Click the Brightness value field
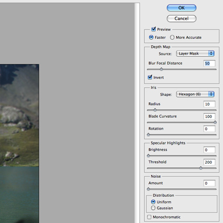The width and height of the screenshot is (223, 223). (209, 150)
